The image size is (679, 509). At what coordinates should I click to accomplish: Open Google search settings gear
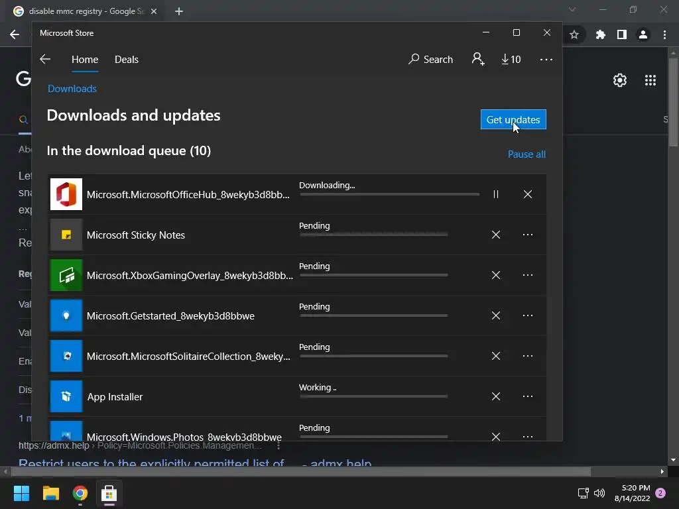[x=620, y=80]
